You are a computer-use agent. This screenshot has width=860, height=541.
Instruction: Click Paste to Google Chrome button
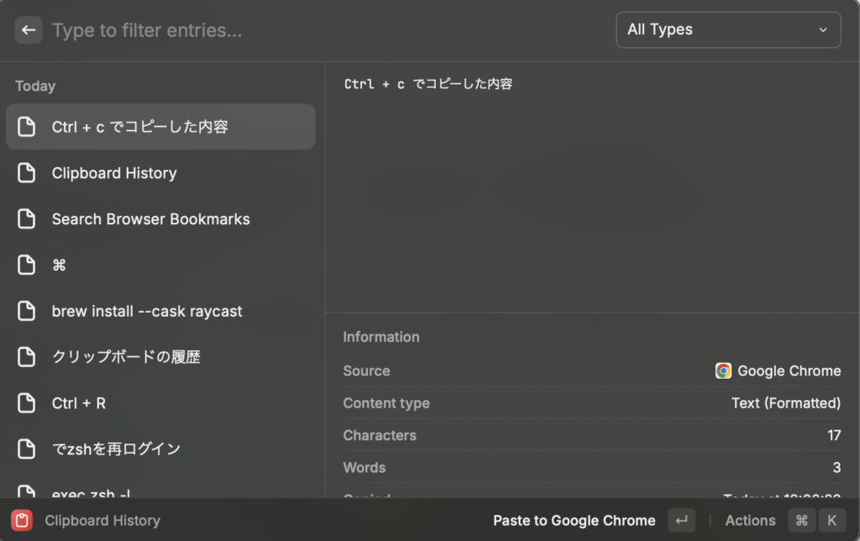point(574,521)
